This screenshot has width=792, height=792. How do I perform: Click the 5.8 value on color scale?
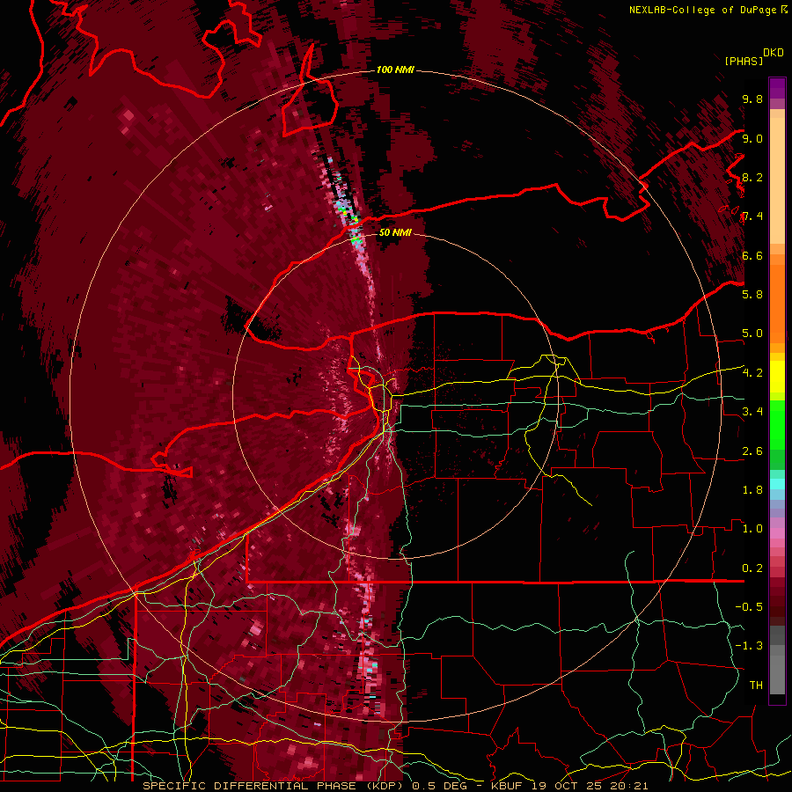752,294
